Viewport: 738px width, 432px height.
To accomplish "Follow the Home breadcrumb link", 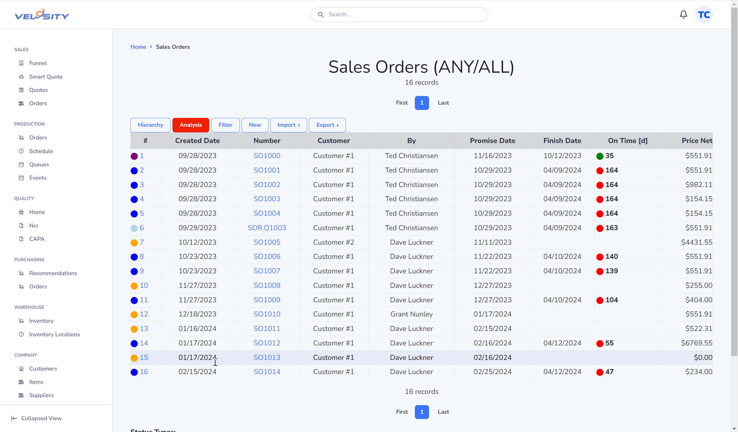I will coord(138,47).
